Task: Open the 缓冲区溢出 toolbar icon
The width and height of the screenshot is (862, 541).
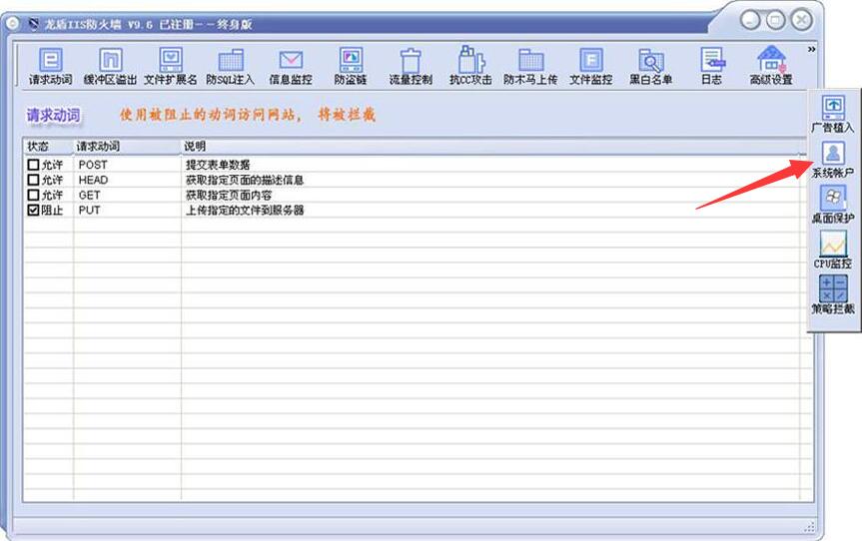Action: click(x=110, y=67)
